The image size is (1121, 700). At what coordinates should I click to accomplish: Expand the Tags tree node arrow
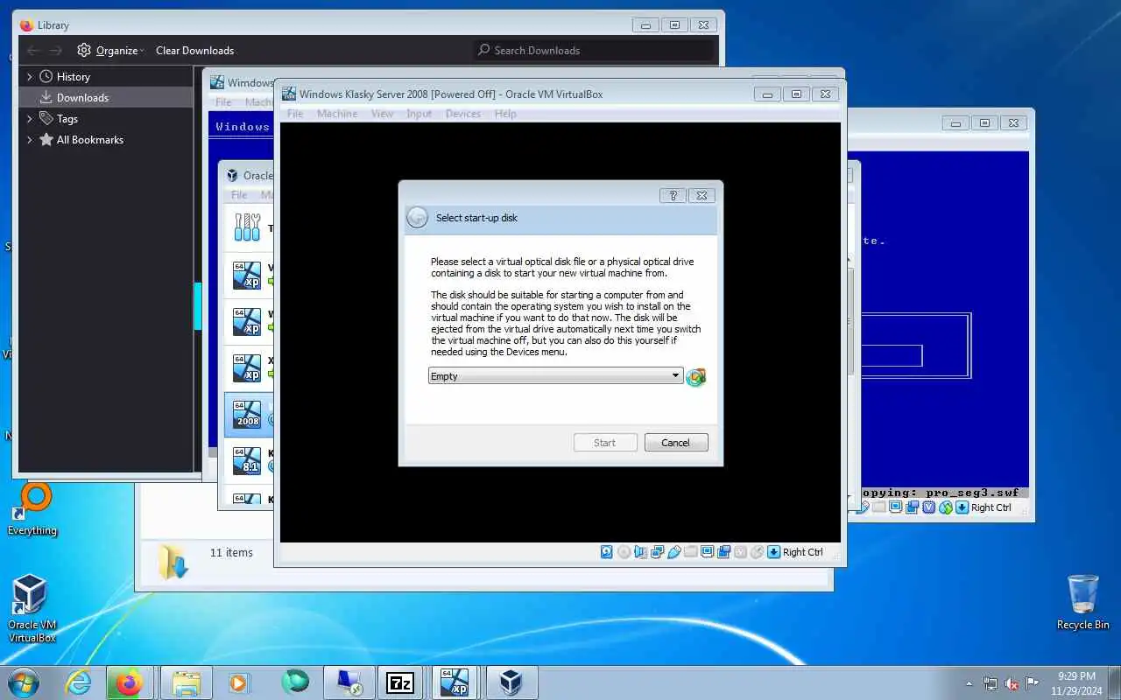click(29, 118)
